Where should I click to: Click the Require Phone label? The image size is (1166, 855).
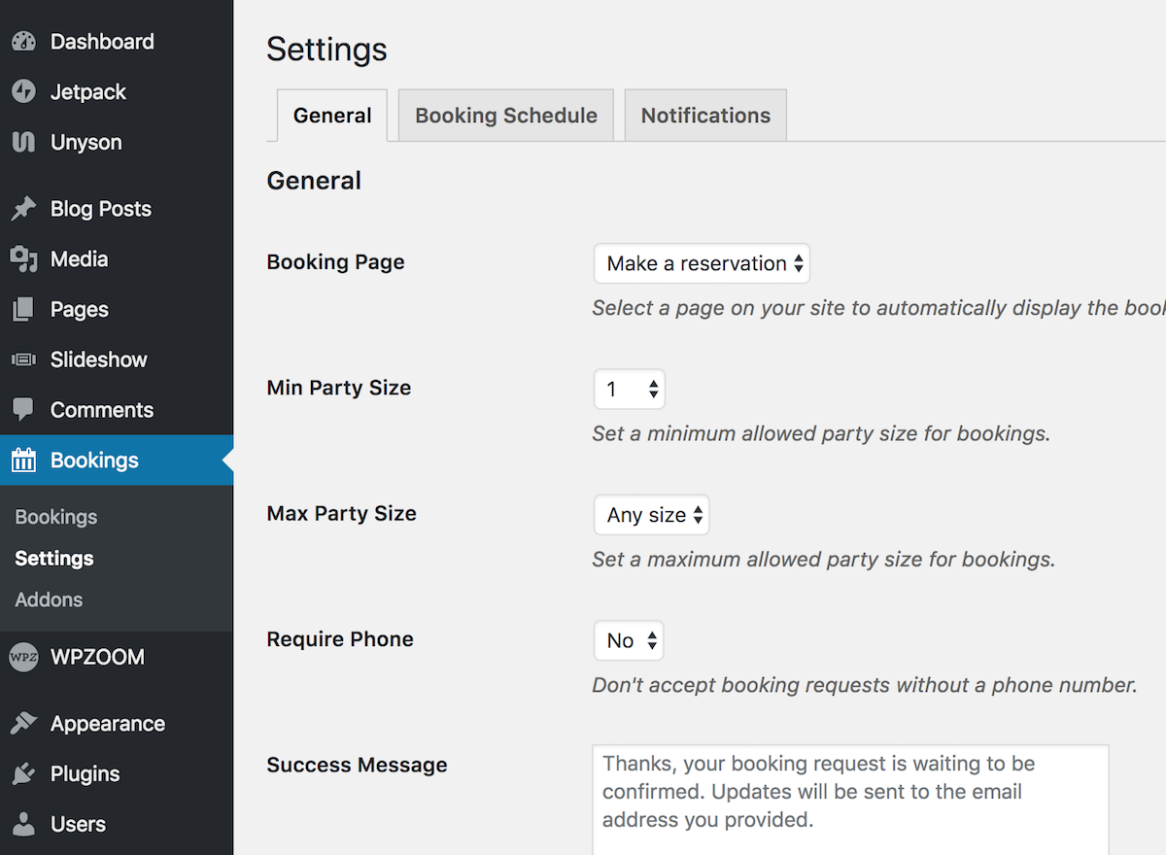pyautogui.click(x=340, y=639)
